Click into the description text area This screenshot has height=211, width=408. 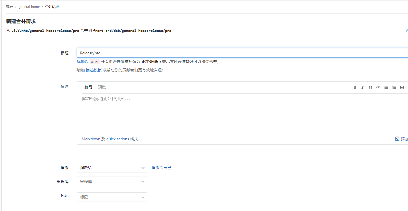click(245, 113)
